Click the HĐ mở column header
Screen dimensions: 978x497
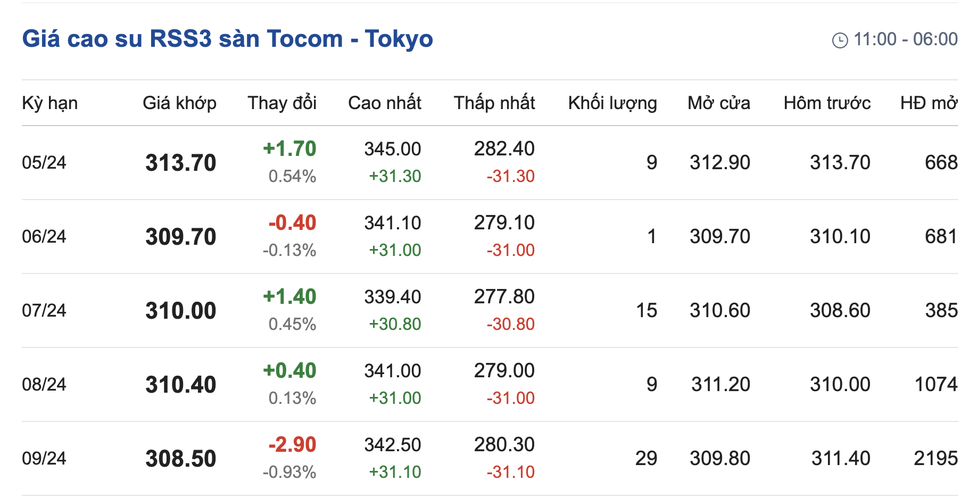pyautogui.click(x=929, y=103)
